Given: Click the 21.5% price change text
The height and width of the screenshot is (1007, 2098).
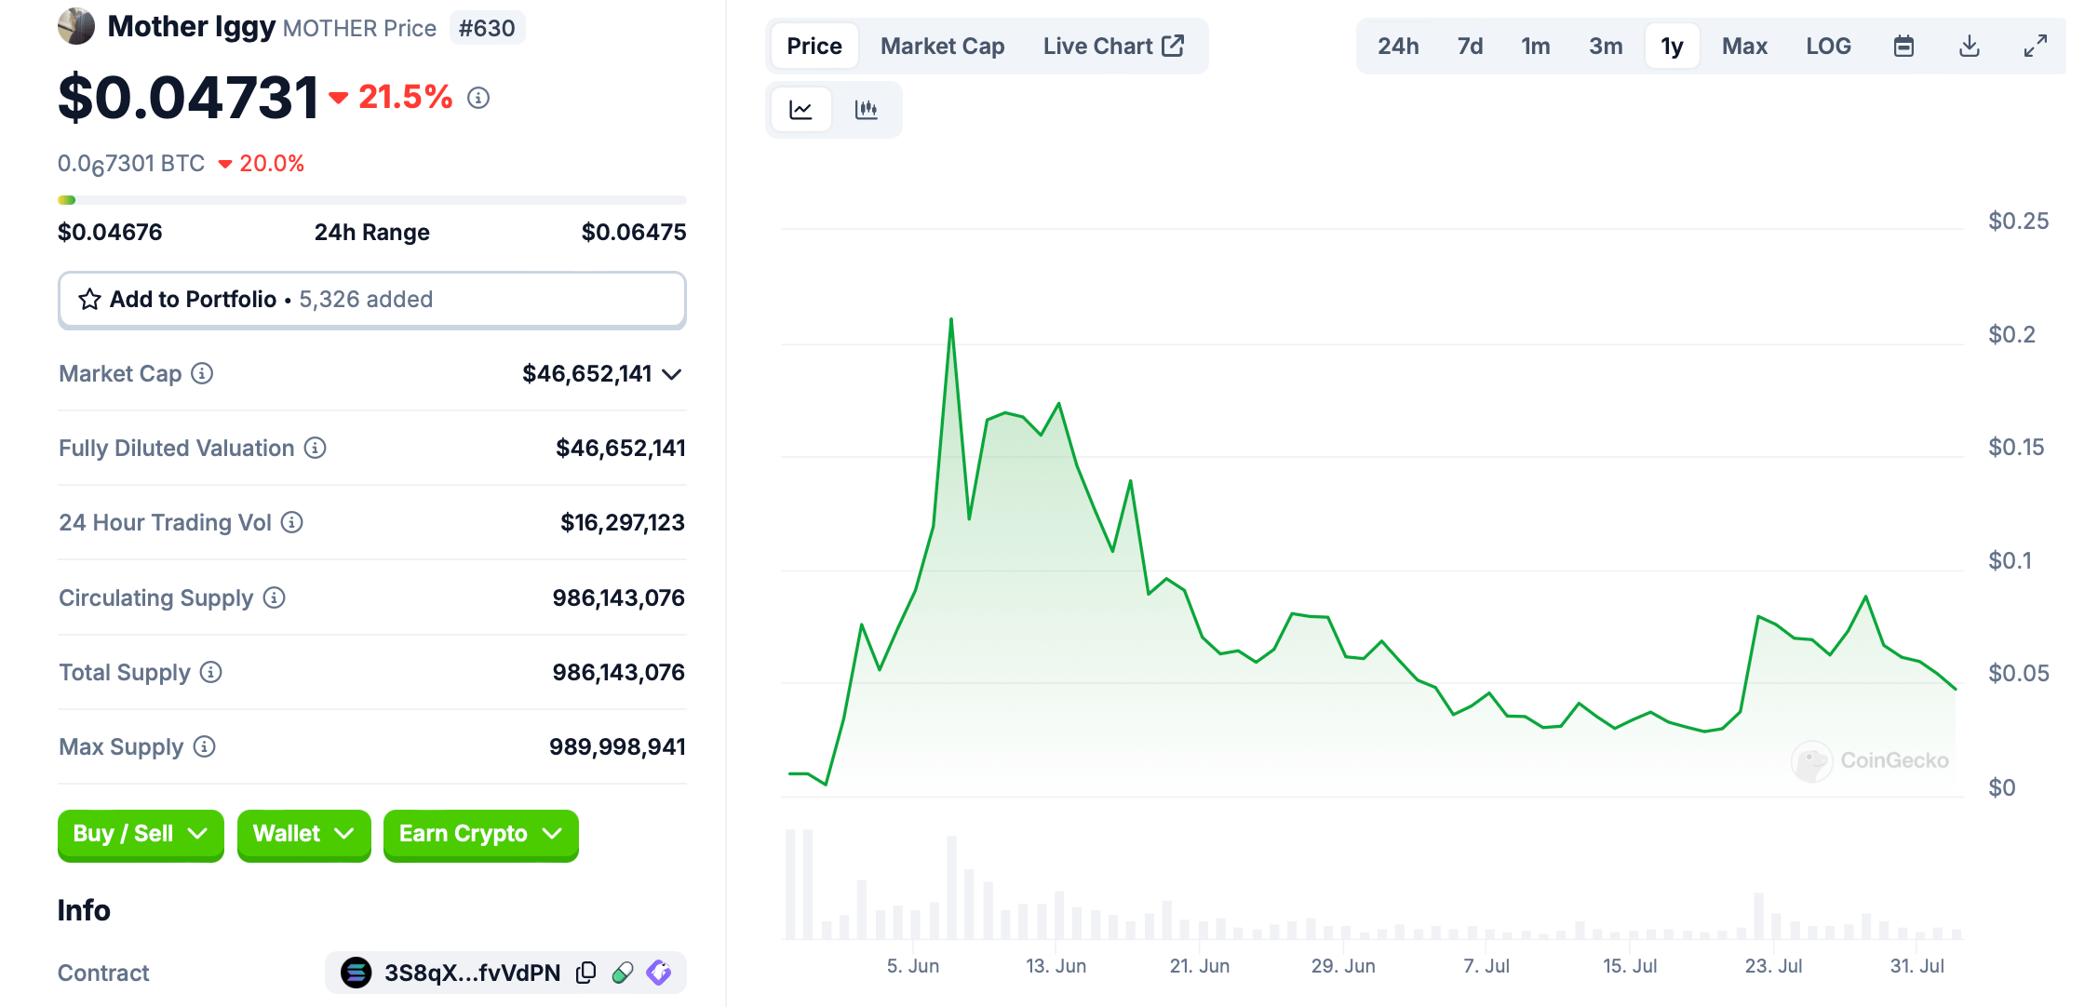Looking at the screenshot, I should (405, 97).
